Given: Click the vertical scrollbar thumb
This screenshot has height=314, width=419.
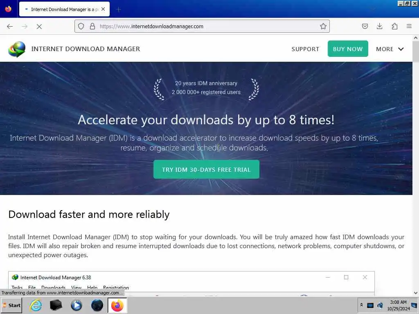Looking at the screenshot, I should (416, 52).
